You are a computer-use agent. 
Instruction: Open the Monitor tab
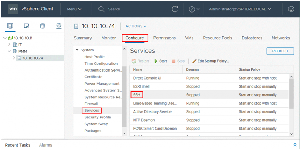click(109, 38)
